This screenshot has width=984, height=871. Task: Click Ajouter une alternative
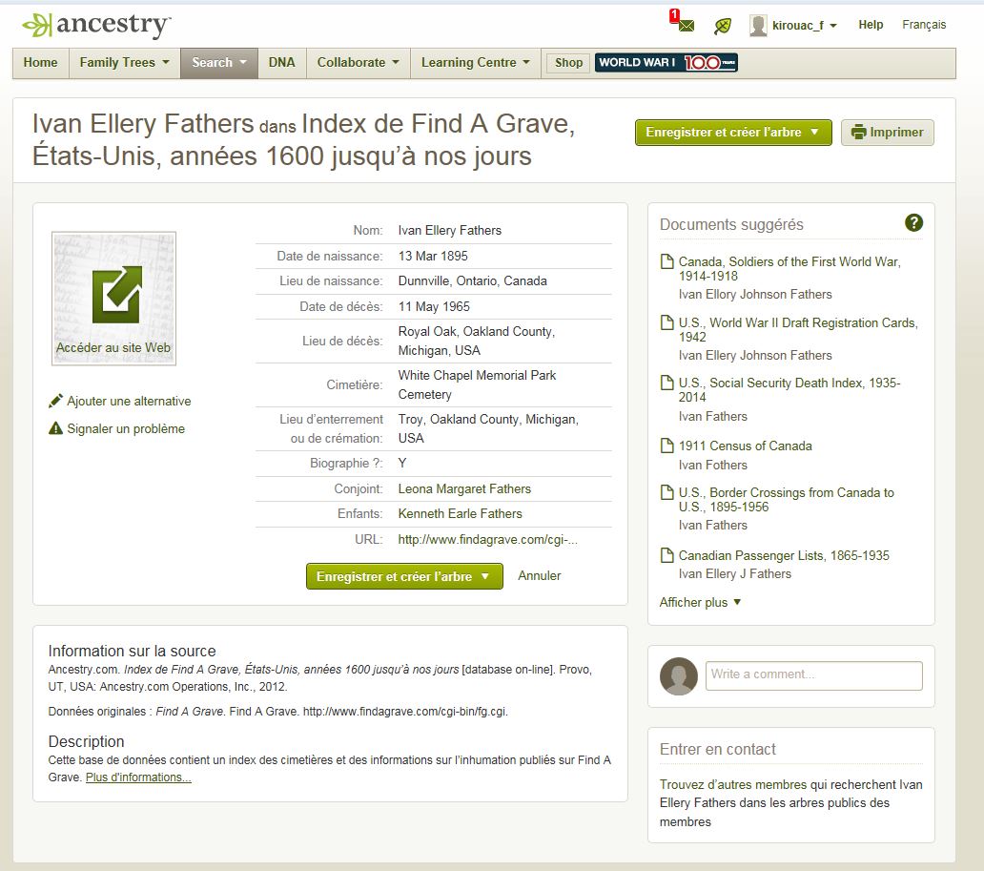point(129,401)
